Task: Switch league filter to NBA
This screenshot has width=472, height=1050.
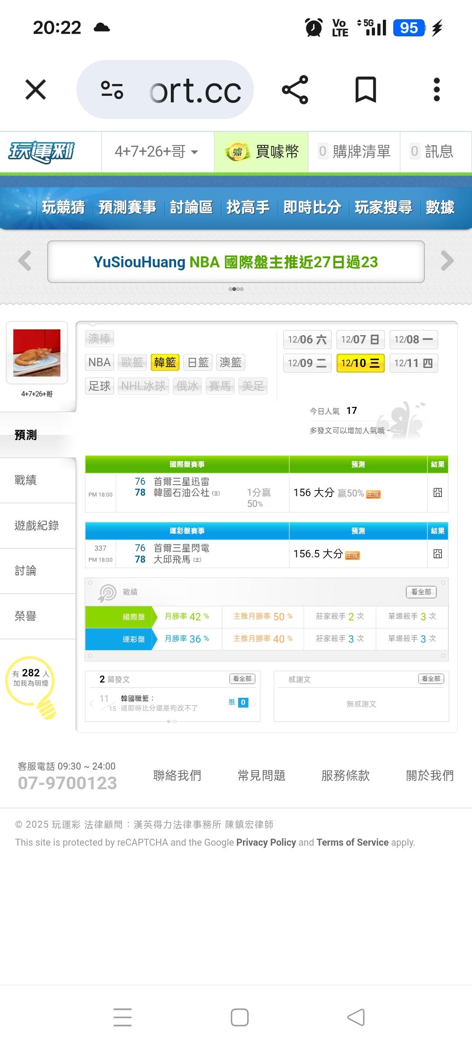Action: [99, 362]
